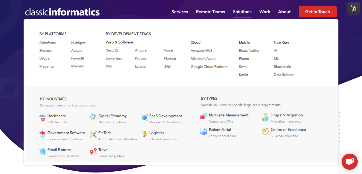The height and width of the screenshot is (174, 362).
Task: Click the Drupal 9 Migration drop icon
Action: [265, 117]
